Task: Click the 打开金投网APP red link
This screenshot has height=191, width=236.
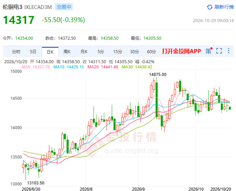Action: pos(181,51)
